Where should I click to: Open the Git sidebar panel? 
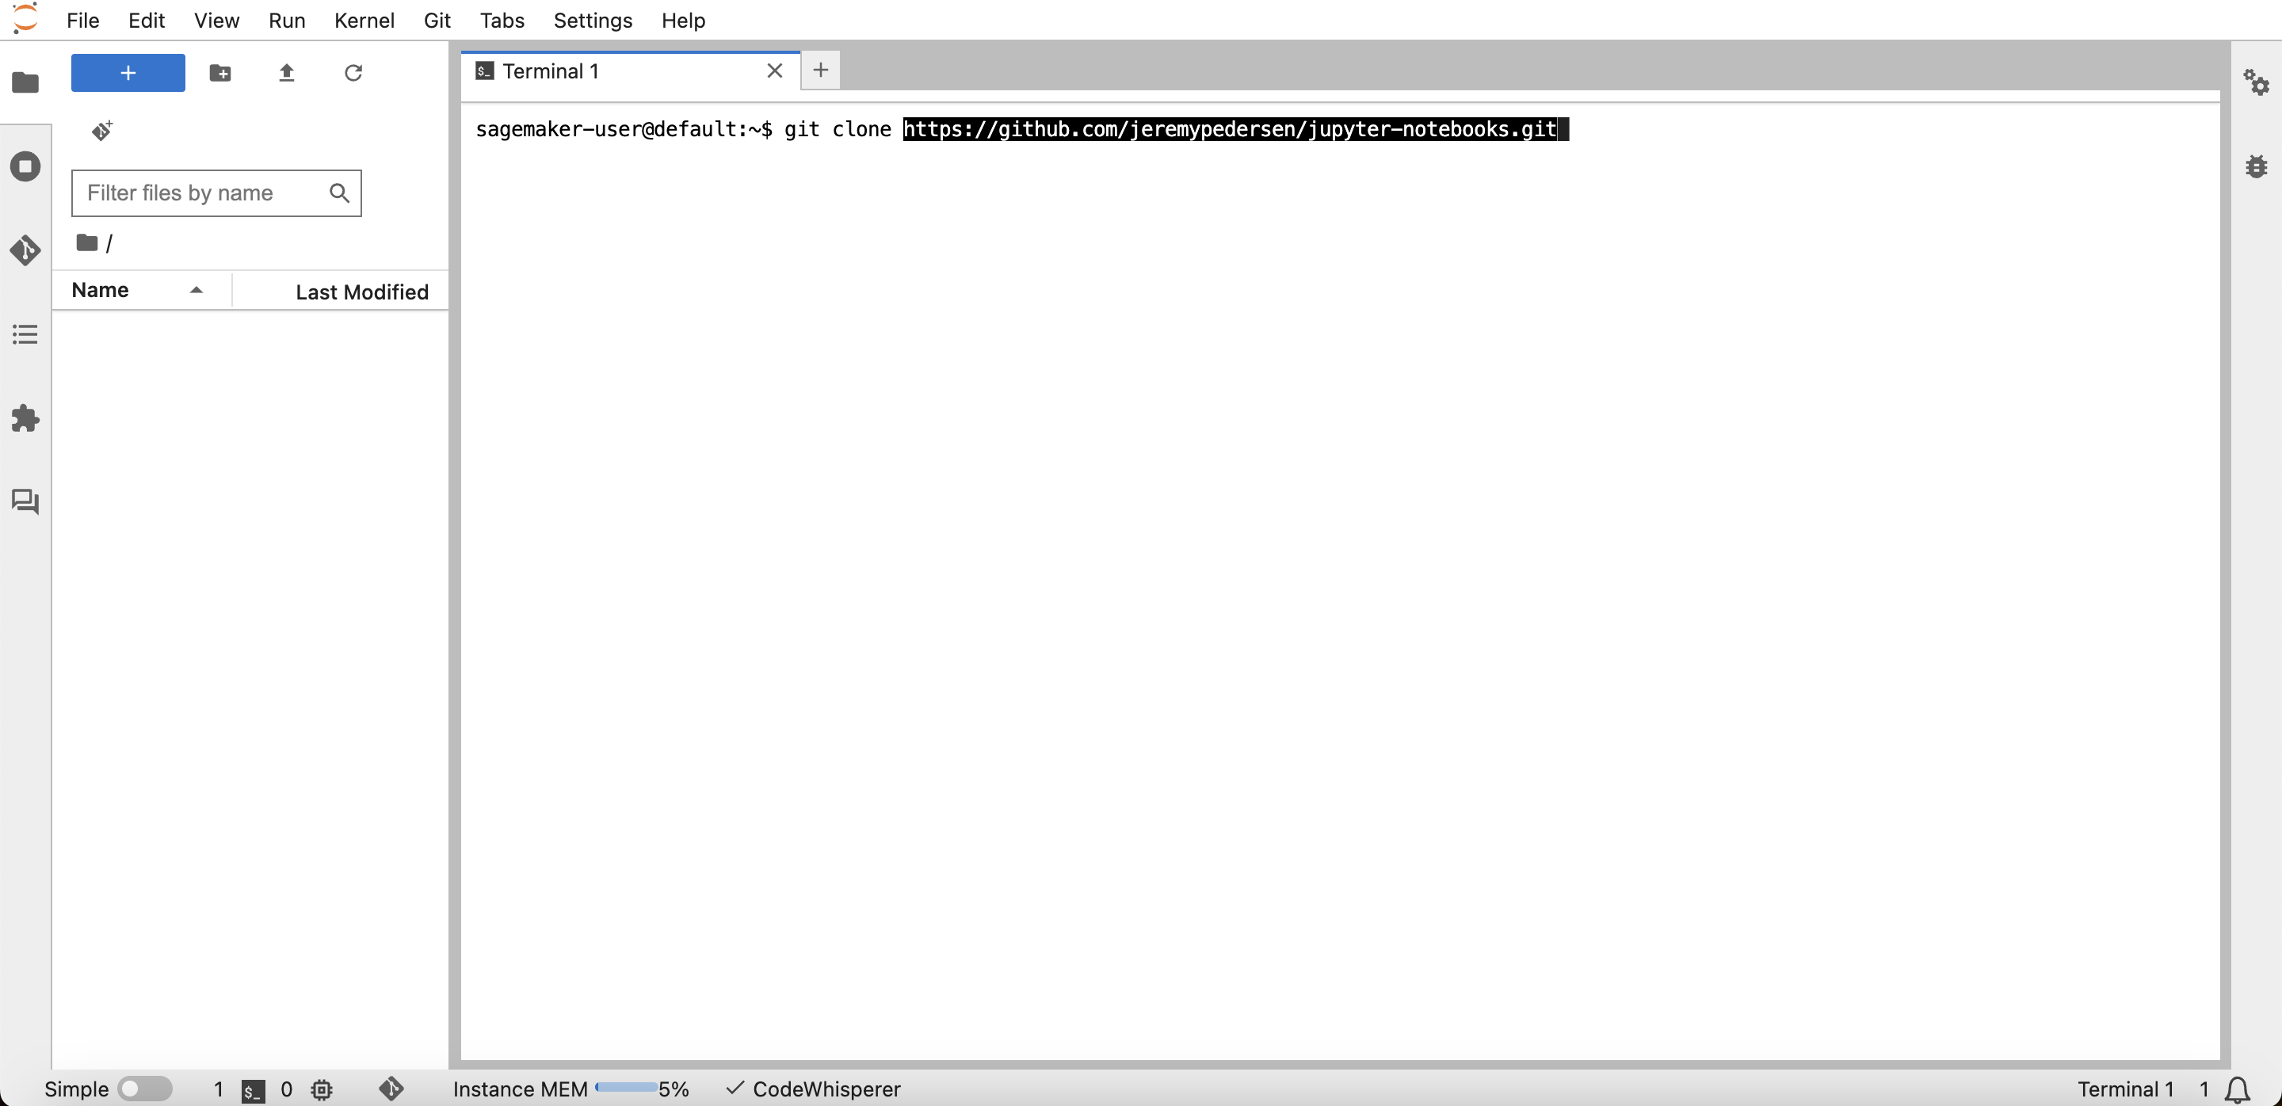click(25, 250)
